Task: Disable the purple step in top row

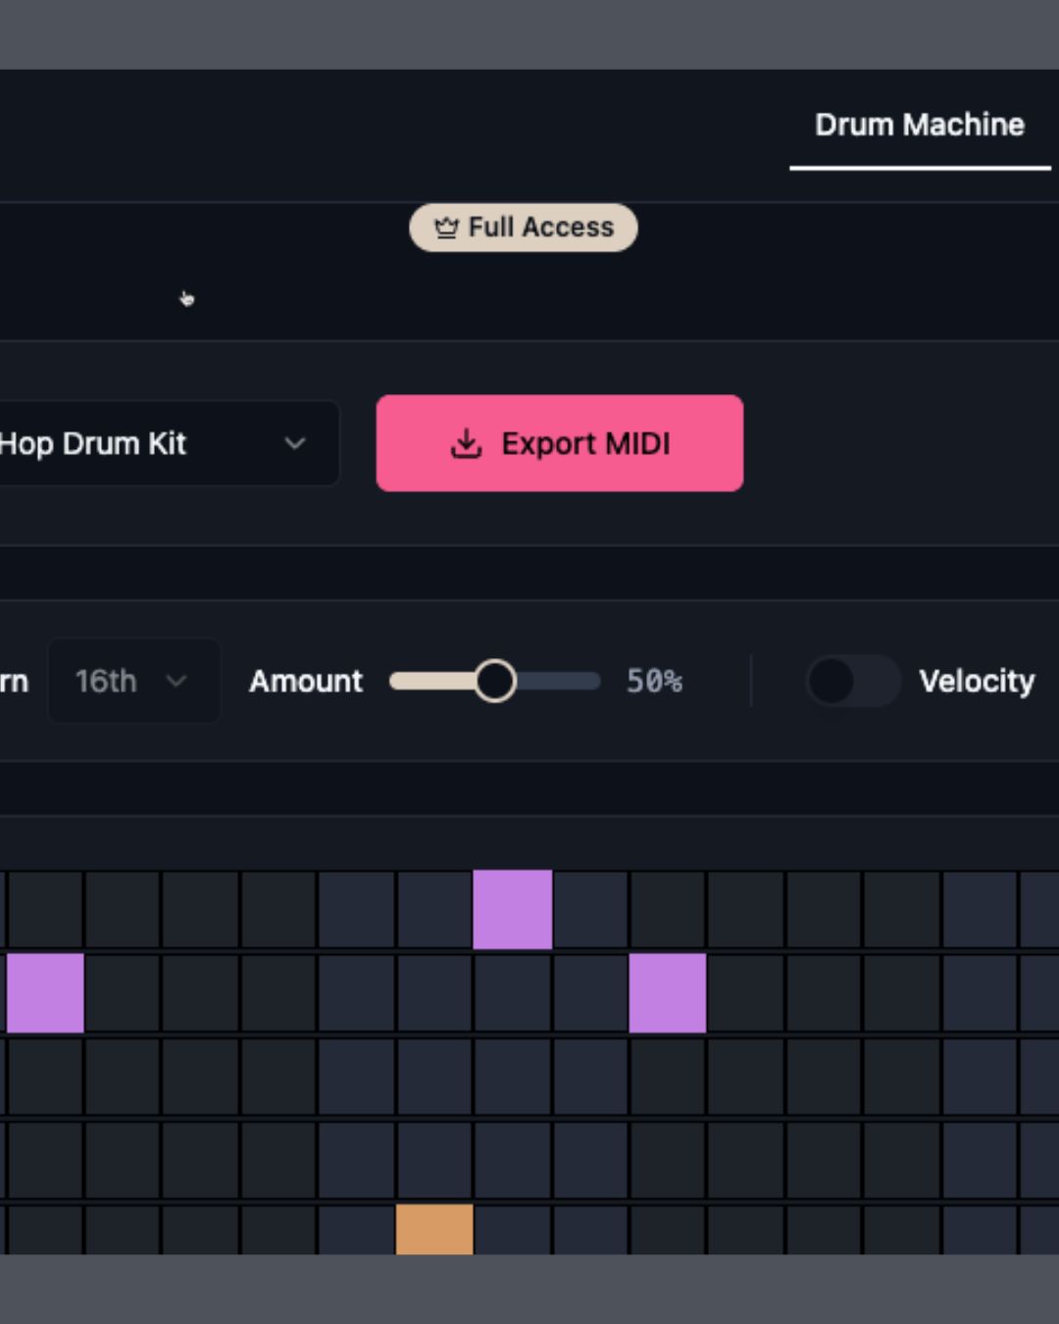Action: pos(512,909)
